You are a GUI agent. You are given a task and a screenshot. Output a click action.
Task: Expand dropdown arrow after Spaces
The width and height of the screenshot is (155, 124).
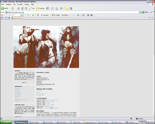70,15
